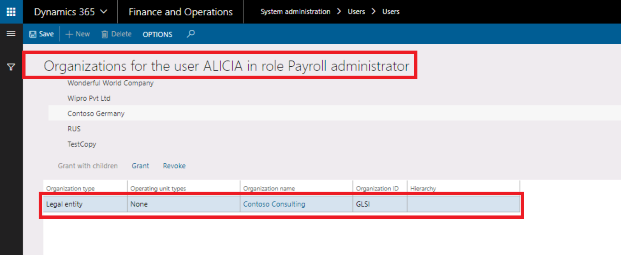Viewport: 621px width, 255px height.
Task: Toggle the navigation pane hamburger icon
Action: (11, 34)
